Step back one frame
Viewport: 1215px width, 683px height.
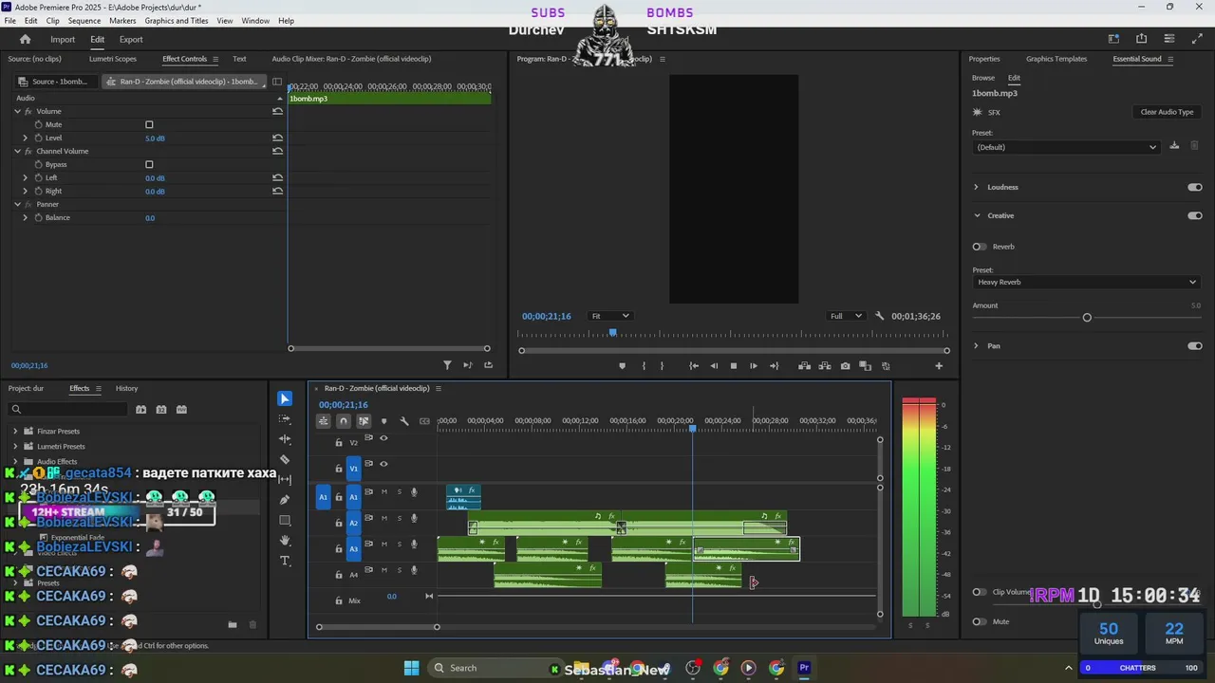pos(714,366)
